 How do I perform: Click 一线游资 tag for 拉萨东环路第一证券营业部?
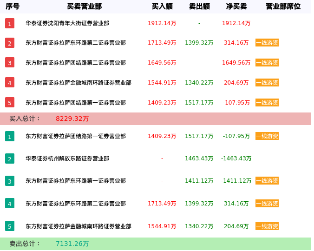tap(267, 181)
